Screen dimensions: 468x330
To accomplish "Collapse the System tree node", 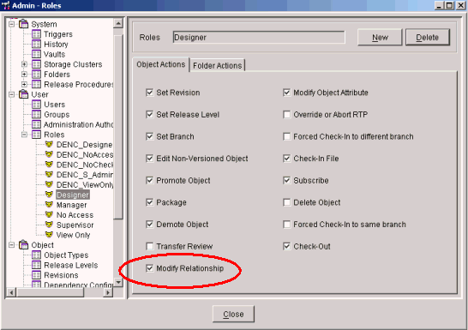I will pos(12,24).
